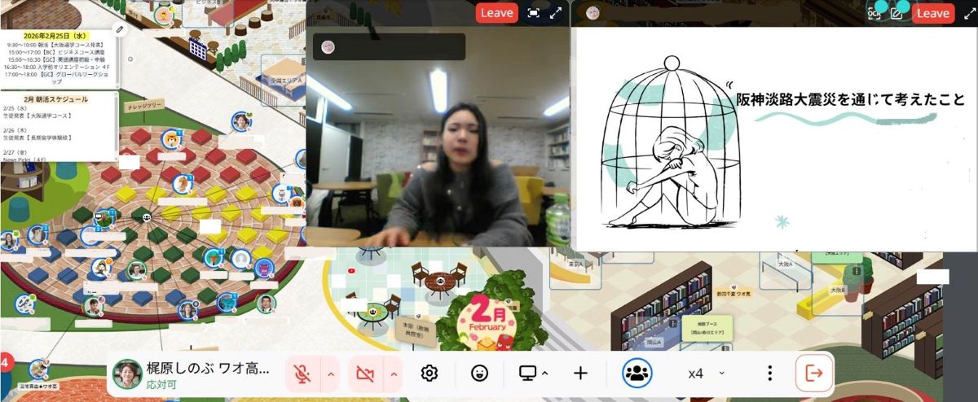This screenshot has height=402, width=978.
Task: Toggle the video fit-to-frame icon
Action: click(533, 12)
